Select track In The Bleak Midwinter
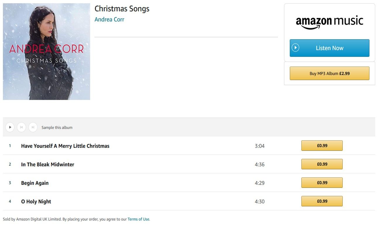 (x=48, y=165)
